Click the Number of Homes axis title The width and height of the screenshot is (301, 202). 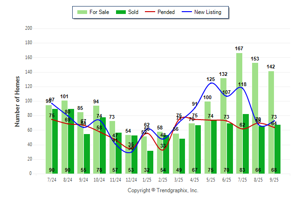coord(17,101)
